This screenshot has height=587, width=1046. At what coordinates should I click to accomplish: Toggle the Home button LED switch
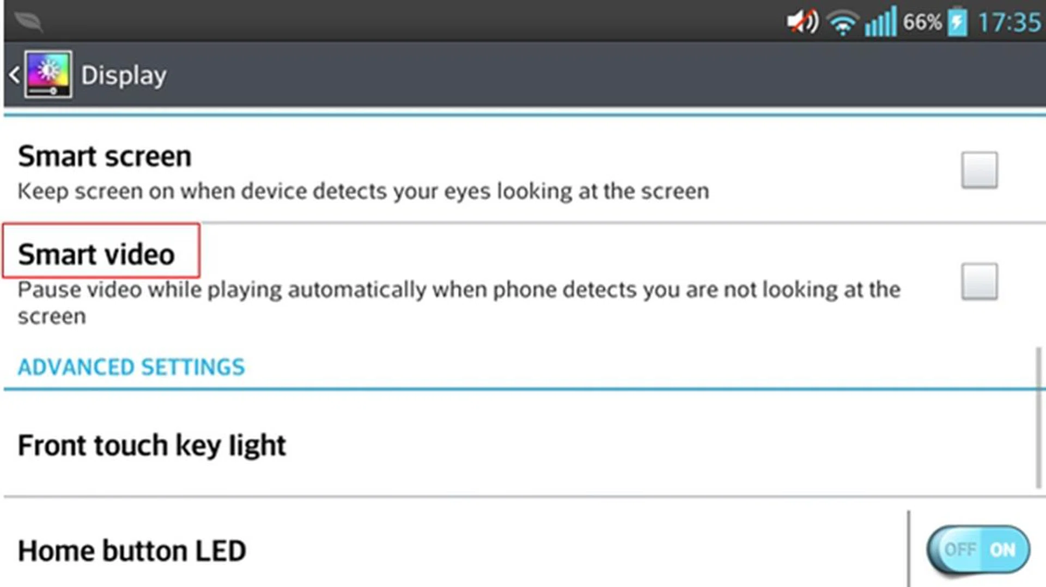(978, 549)
